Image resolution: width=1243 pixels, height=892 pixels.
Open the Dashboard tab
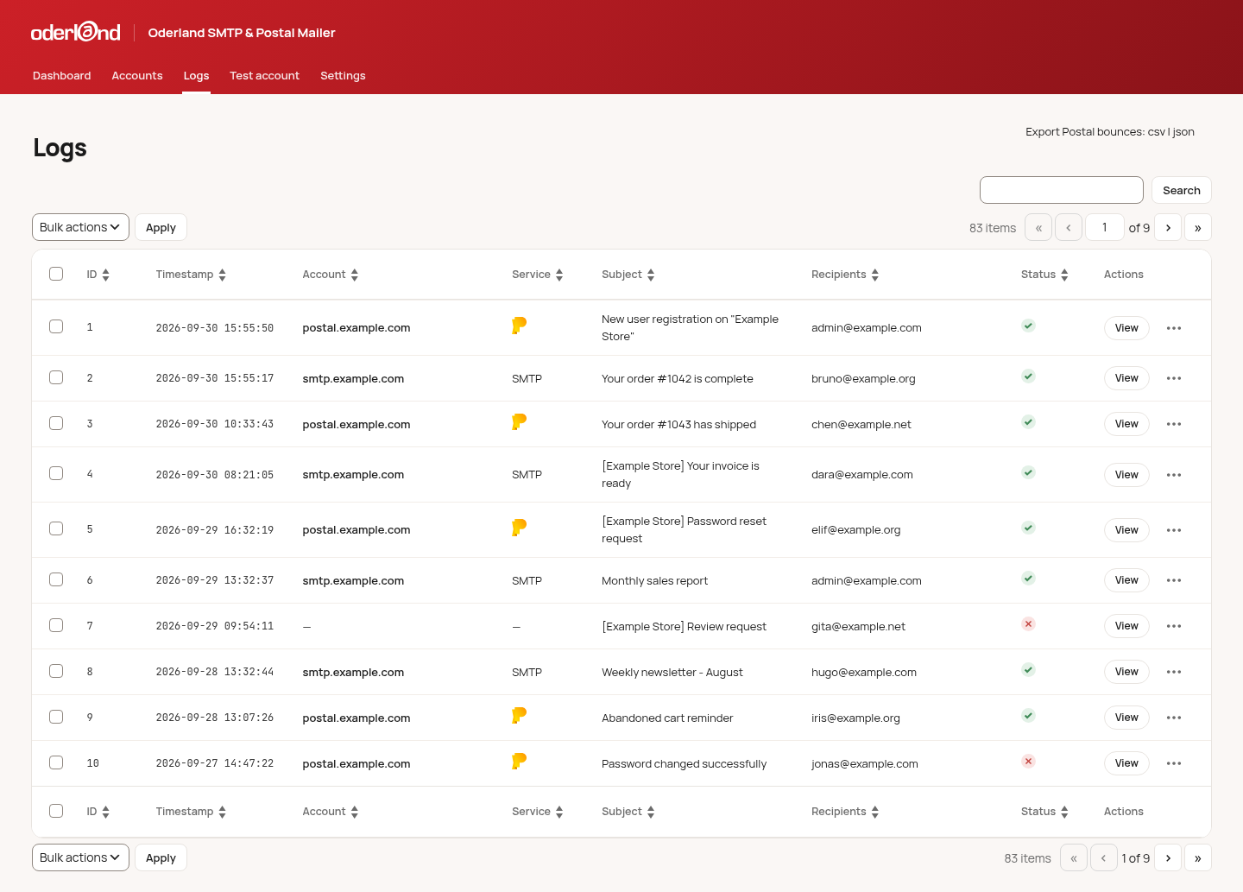point(62,76)
